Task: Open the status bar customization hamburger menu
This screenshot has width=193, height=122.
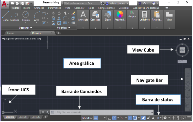Action: point(189,118)
